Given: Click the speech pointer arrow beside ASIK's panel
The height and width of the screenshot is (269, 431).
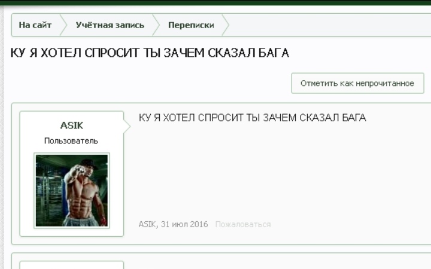Looking at the screenshot, I should coord(127,126).
